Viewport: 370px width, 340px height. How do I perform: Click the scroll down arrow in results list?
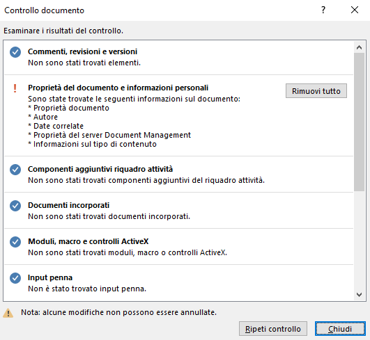click(359, 295)
